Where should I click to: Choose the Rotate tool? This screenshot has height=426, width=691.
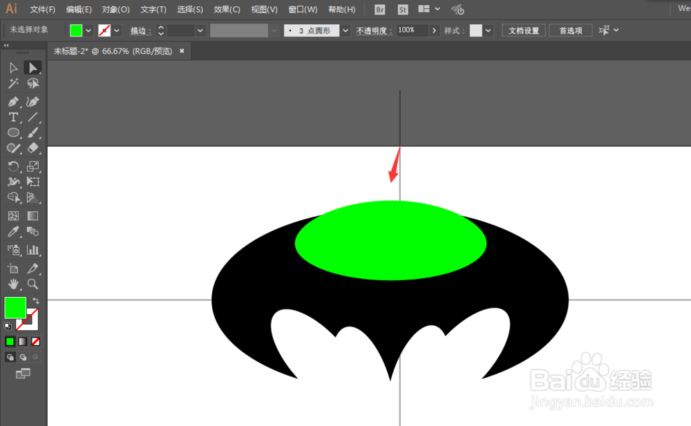pyautogui.click(x=12, y=166)
